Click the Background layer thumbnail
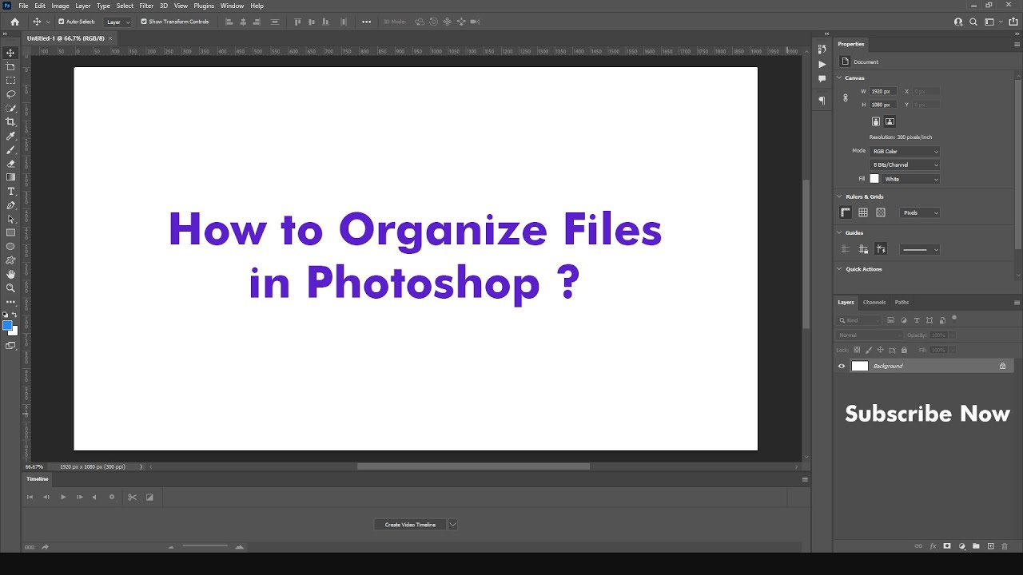The image size is (1023, 575). [x=860, y=366]
